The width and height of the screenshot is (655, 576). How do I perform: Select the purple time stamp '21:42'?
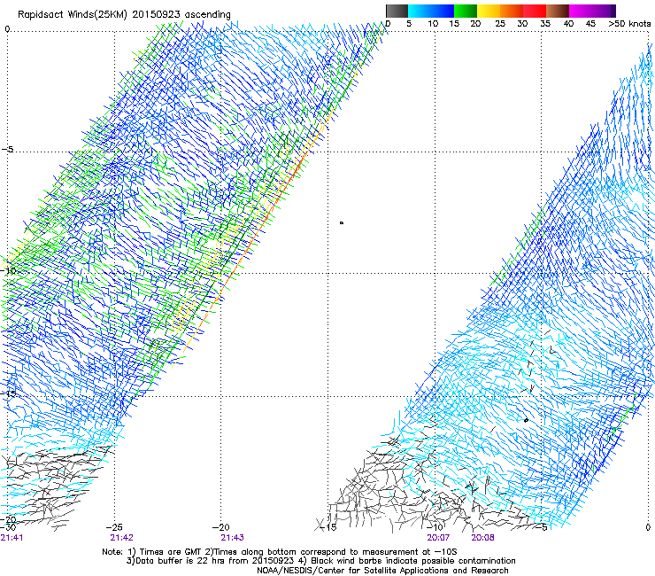pos(121,538)
